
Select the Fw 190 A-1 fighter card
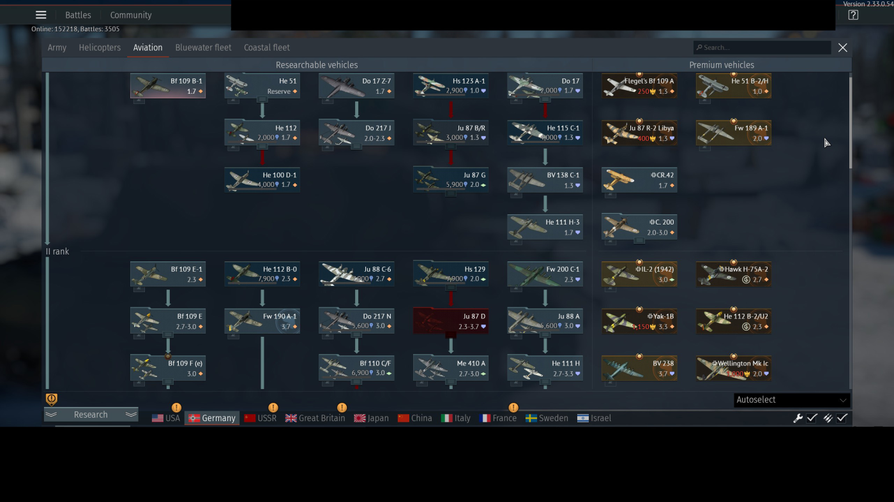262,321
